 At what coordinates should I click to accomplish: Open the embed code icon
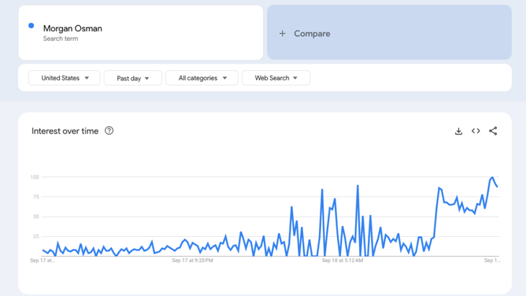[476, 131]
